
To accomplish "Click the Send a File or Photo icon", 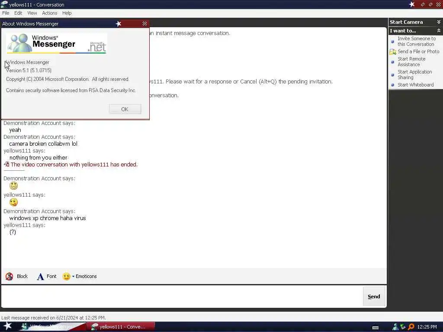I will click(393, 52).
